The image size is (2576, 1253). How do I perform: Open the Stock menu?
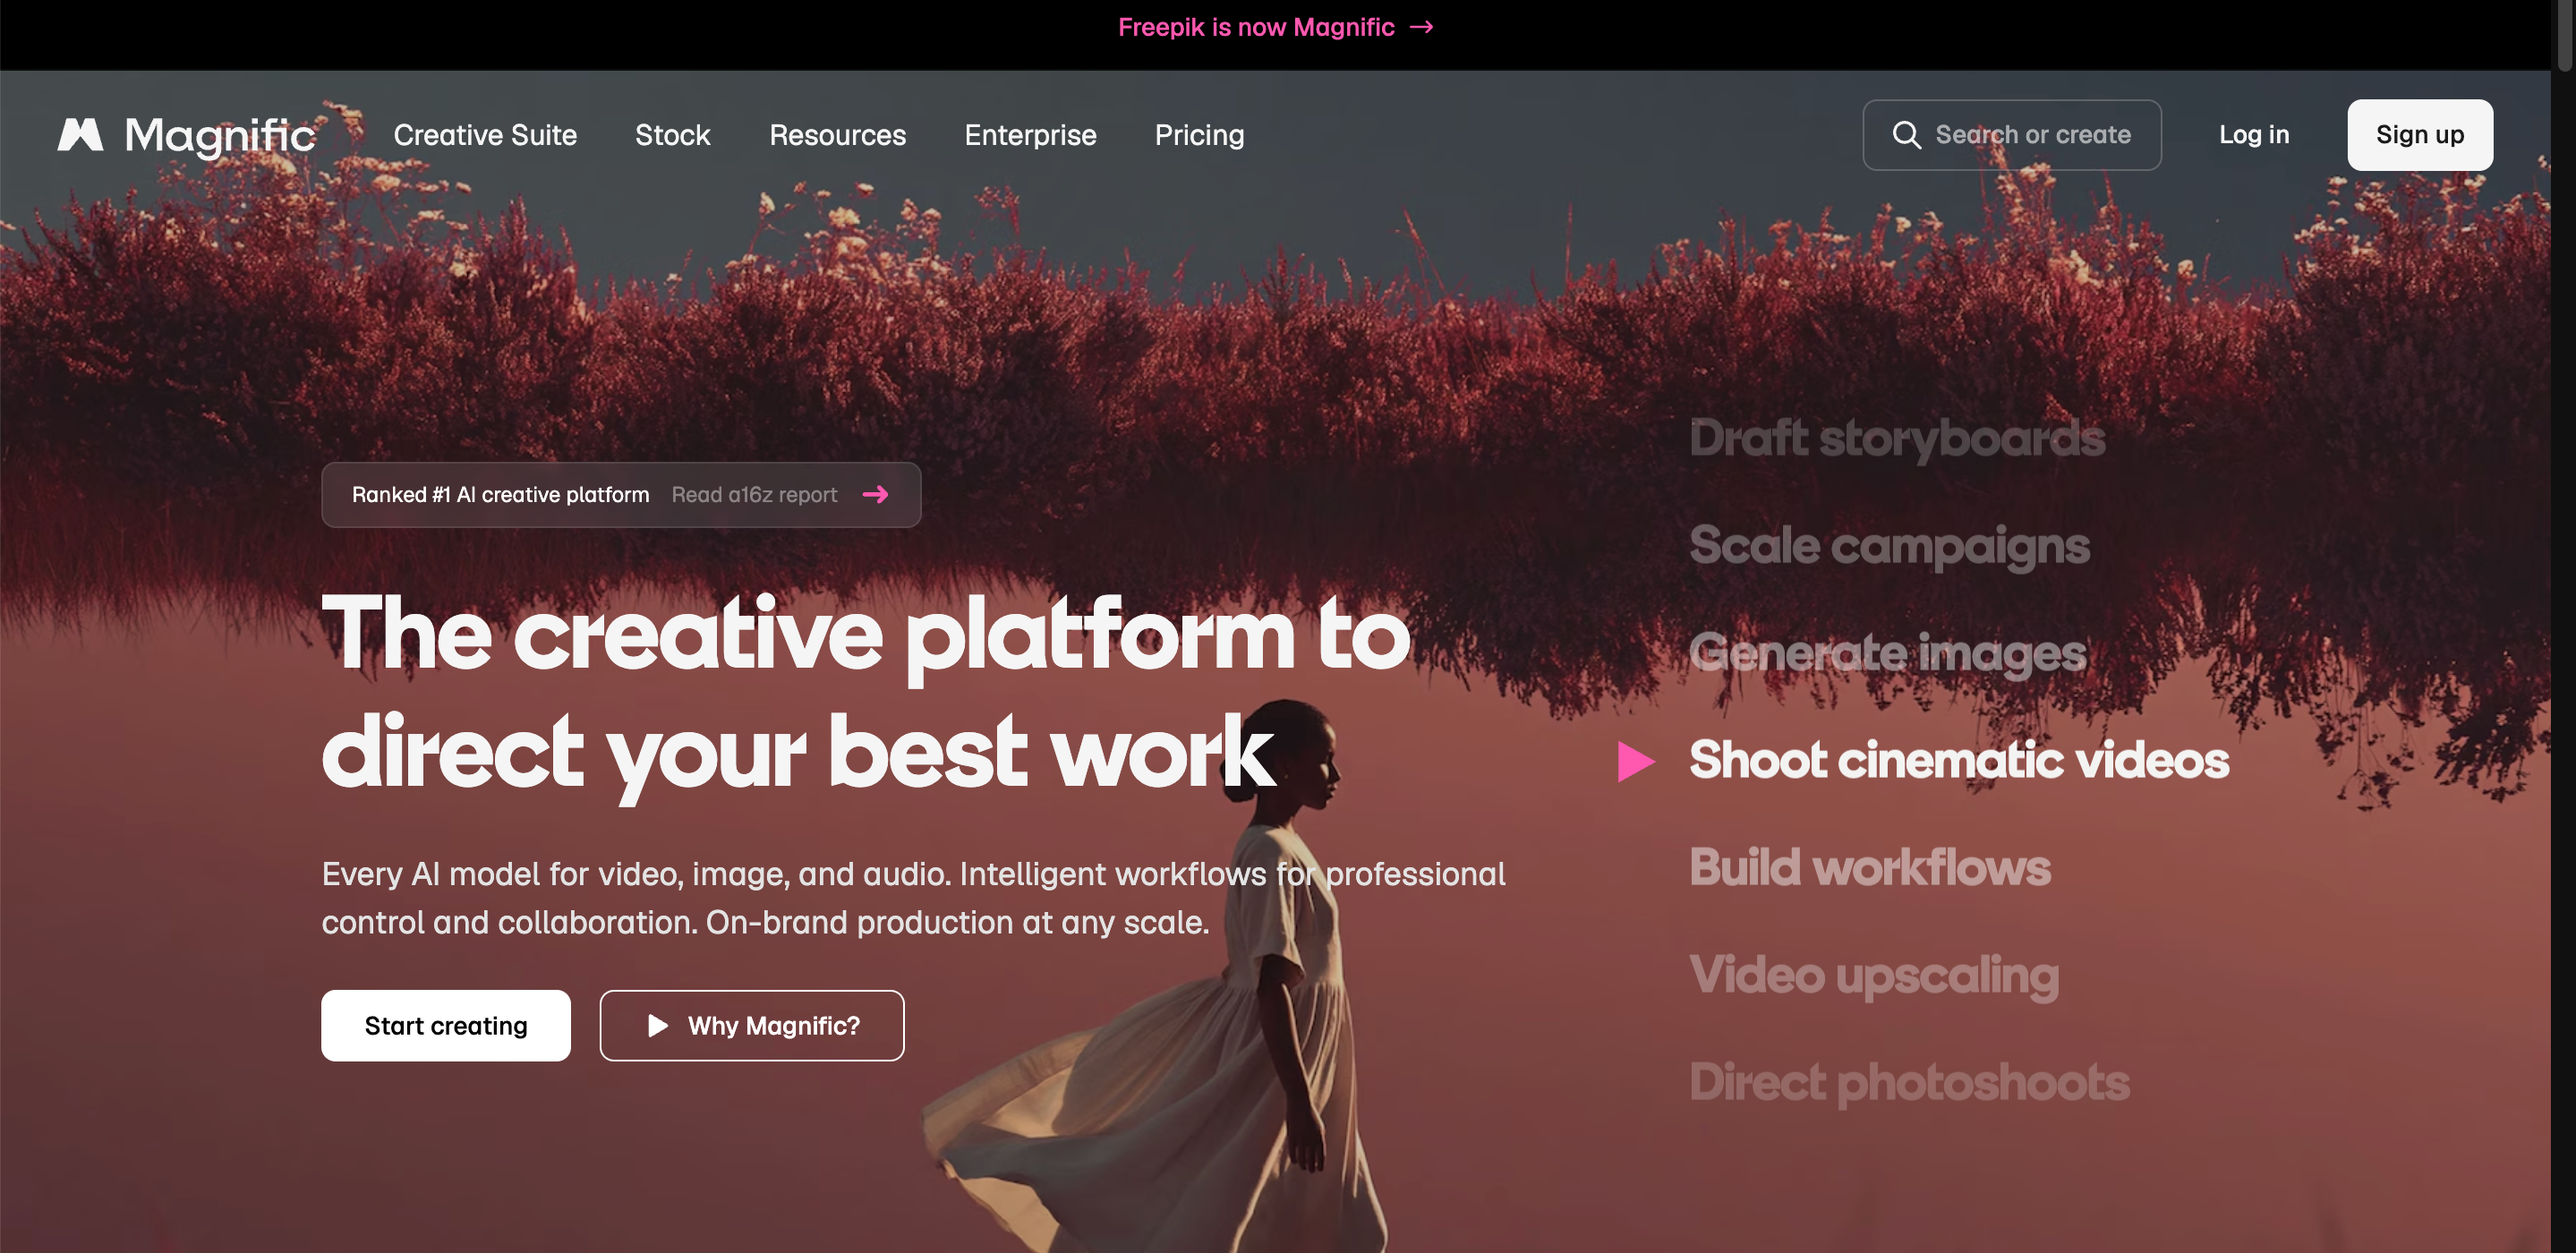[672, 135]
